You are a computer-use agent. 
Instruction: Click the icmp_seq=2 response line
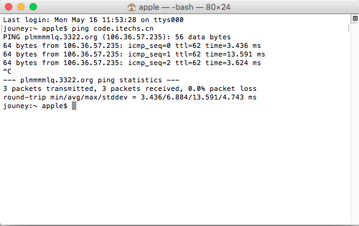coord(132,63)
